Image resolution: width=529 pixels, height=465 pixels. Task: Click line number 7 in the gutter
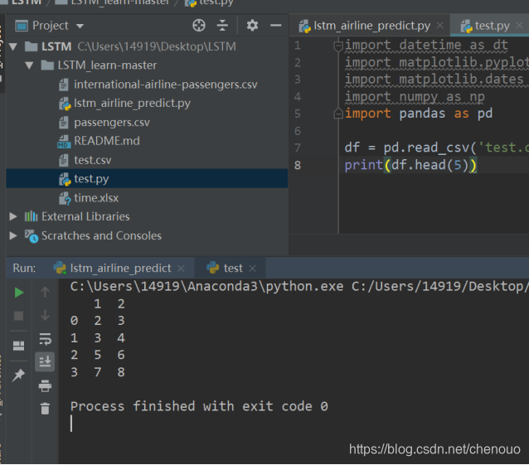coord(297,148)
